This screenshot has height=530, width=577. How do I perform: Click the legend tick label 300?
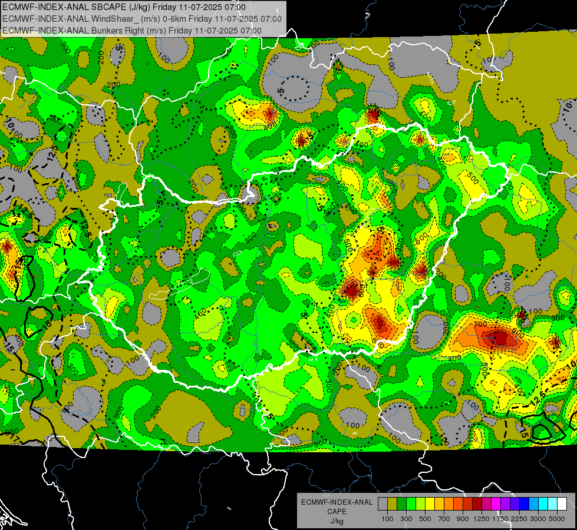406,519
